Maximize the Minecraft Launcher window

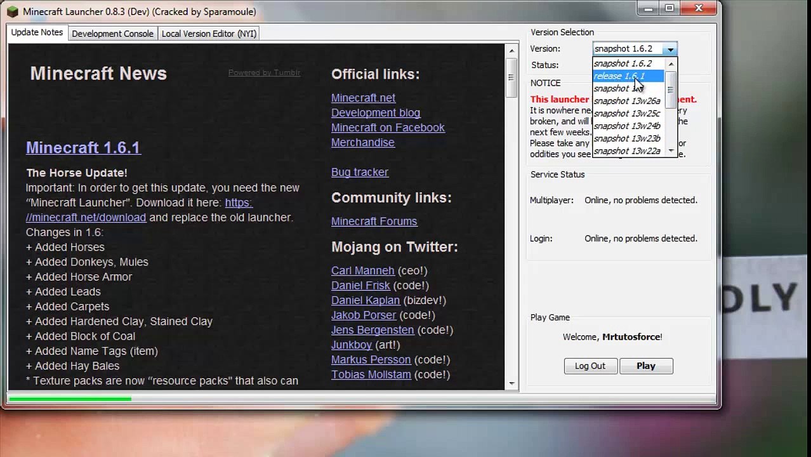pyautogui.click(x=669, y=8)
